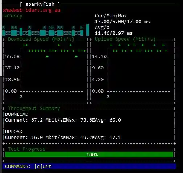Viewport: 183px width, 173px height.
Task: Select the 17.00/5.00/17.00 ms latency value
Action: (122, 22)
